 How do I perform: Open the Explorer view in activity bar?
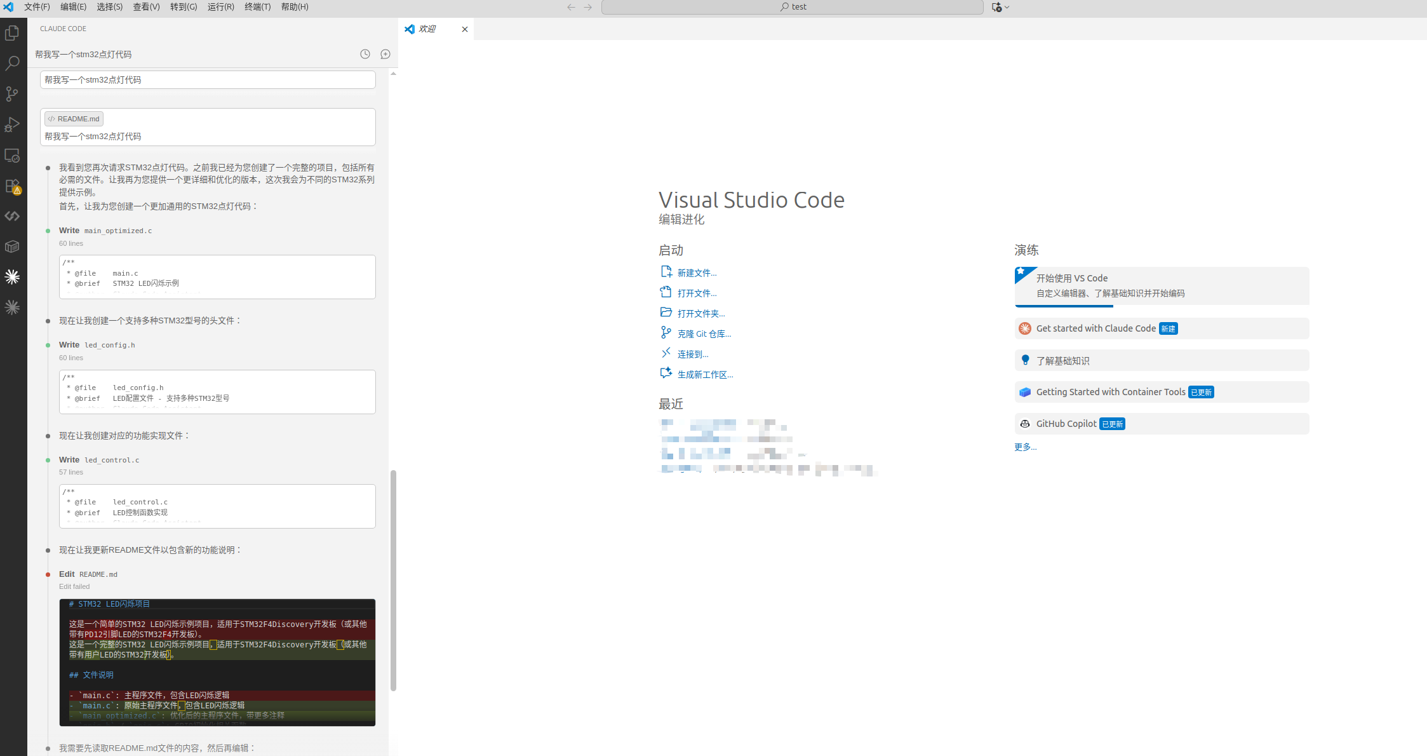tap(12, 33)
